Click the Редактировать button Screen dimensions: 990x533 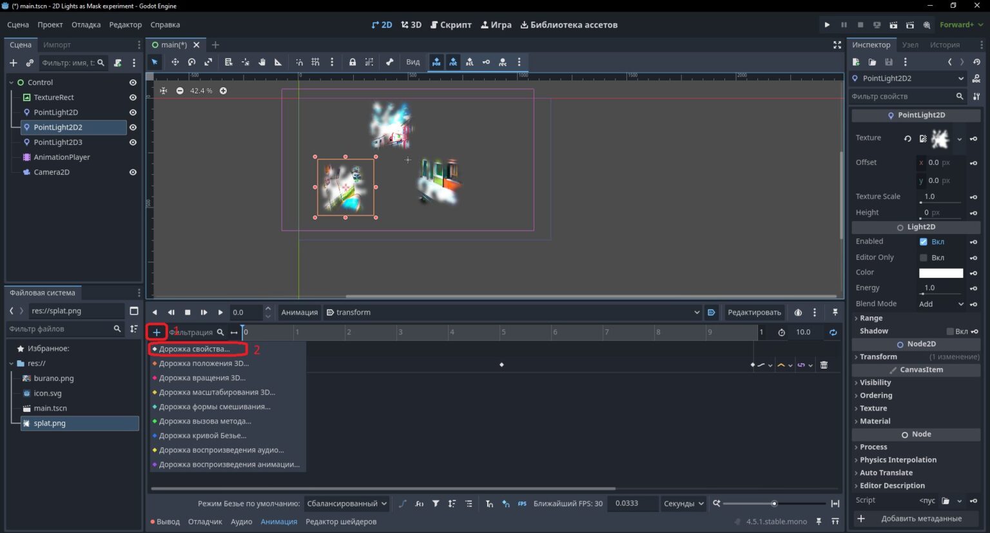pos(754,313)
